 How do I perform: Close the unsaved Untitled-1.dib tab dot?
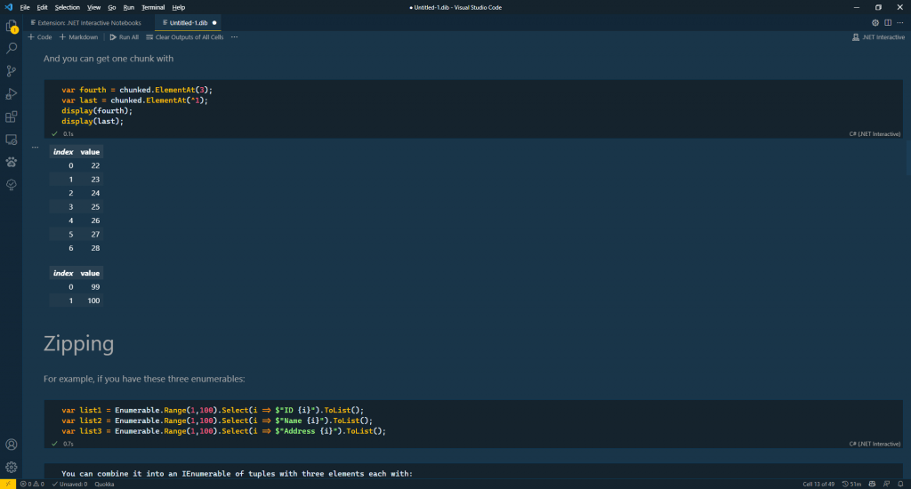pos(214,22)
